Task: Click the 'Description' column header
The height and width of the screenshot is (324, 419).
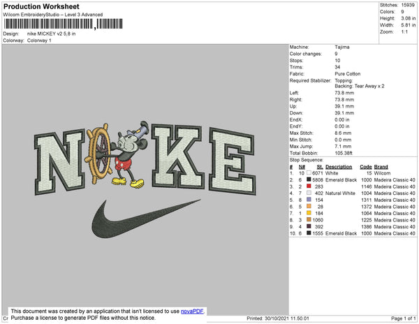Action: point(339,167)
